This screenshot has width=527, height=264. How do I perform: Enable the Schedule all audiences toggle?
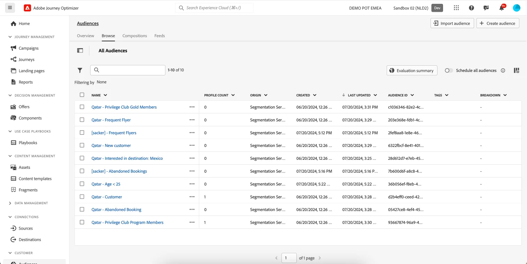(x=449, y=71)
